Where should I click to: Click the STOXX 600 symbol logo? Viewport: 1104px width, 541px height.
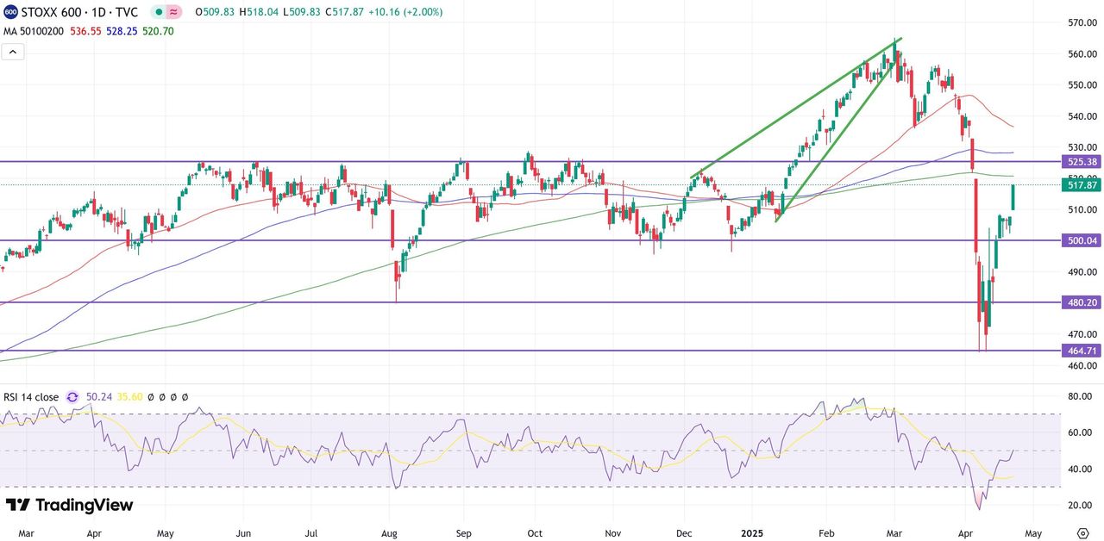click(x=10, y=12)
